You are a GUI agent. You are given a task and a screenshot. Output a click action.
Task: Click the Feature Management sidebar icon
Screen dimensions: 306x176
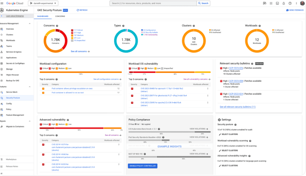1,115
